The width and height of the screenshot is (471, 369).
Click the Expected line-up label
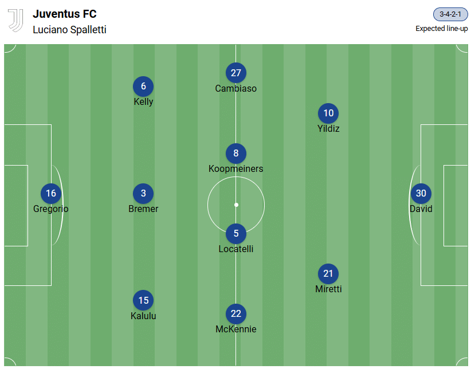442,29
